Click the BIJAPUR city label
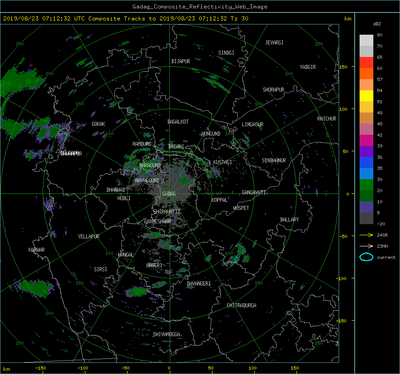The width and height of the screenshot is (400, 374). coord(180,61)
